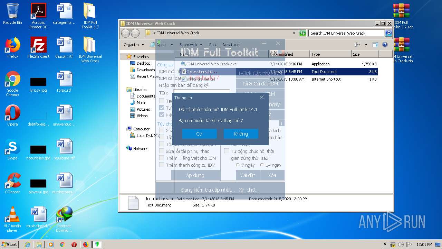Viewport: 442px width, 249px height.
Task: Click Explorer back navigation arrow
Action: (x=125, y=33)
